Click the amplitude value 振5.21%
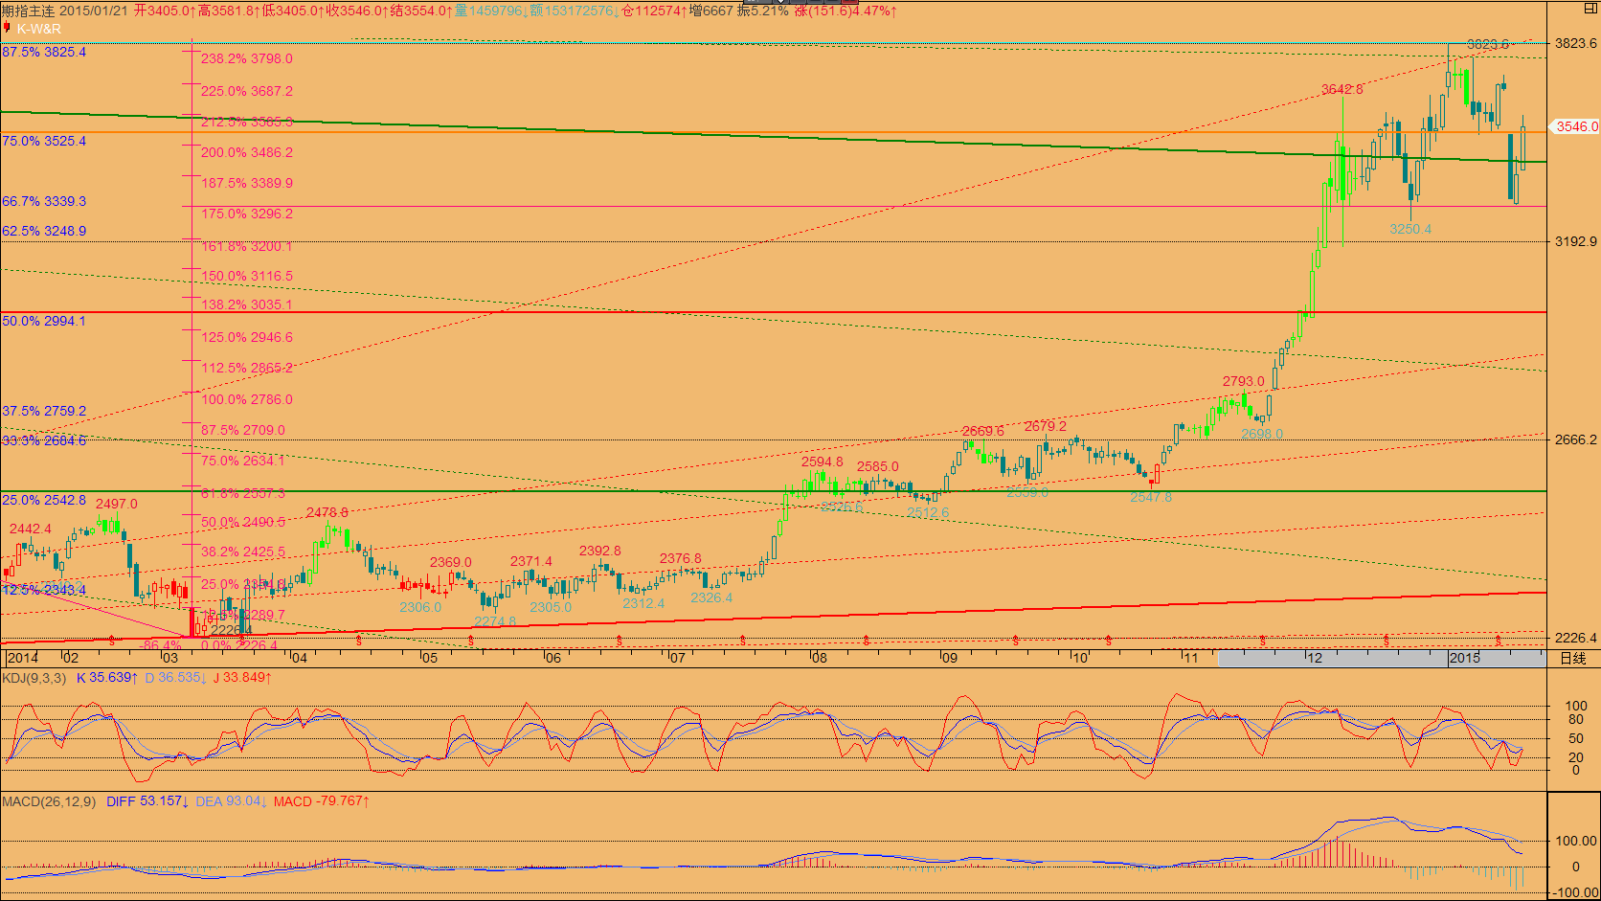Viewport: 1601px width, 901px height. [x=762, y=11]
